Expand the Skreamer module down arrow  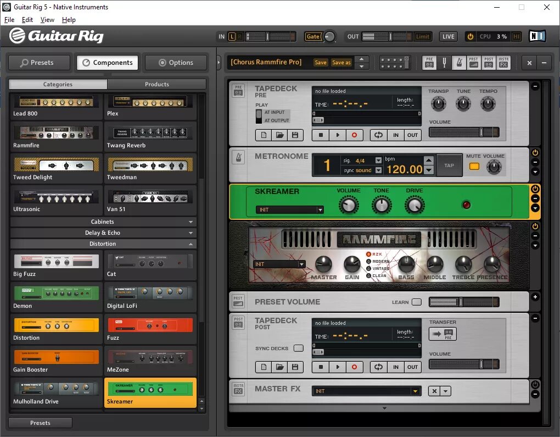(x=535, y=208)
